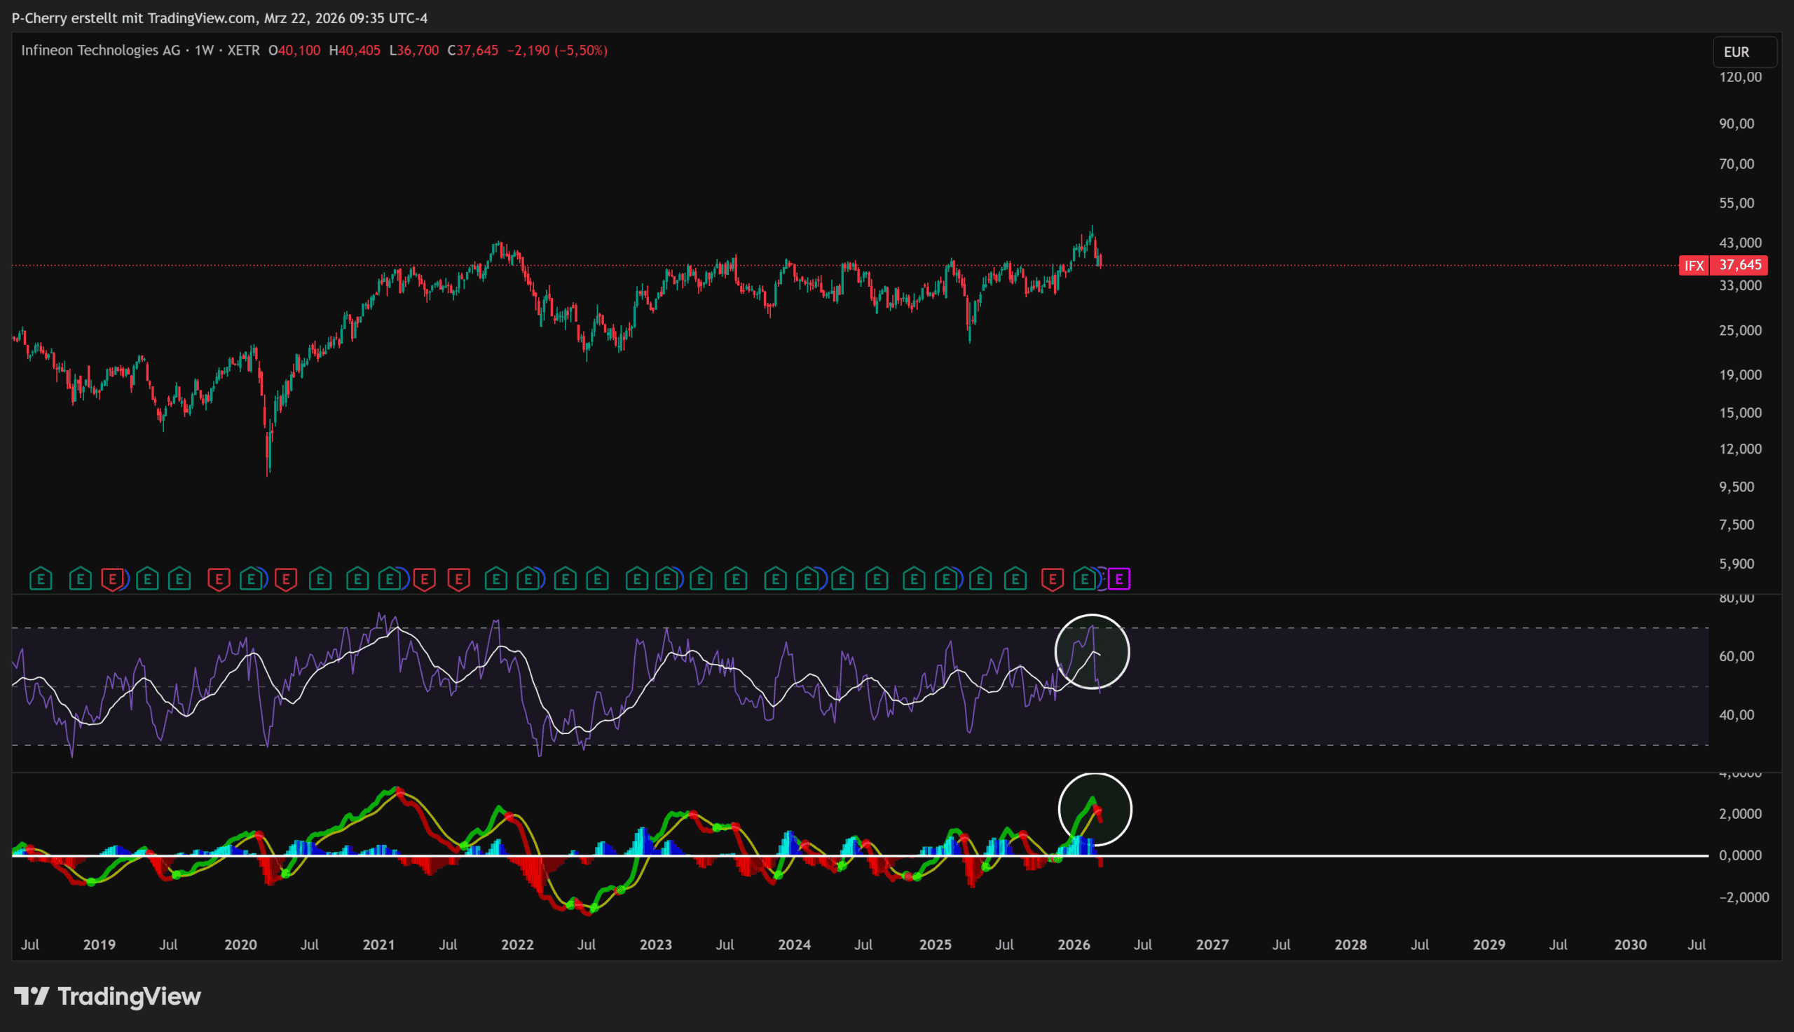Click the 2026 label on time axis
The image size is (1794, 1032).
coord(1074,944)
